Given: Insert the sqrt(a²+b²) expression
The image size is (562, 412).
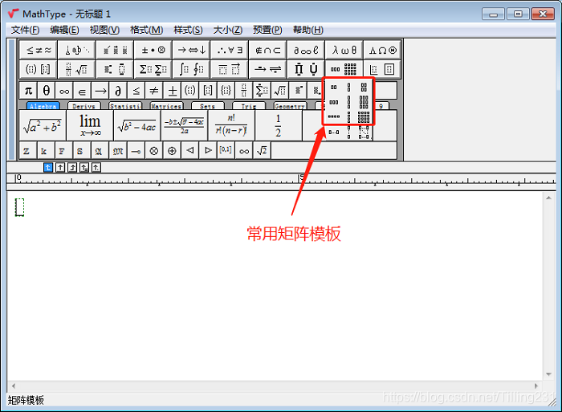Looking at the screenshot, I should point(43,125).
